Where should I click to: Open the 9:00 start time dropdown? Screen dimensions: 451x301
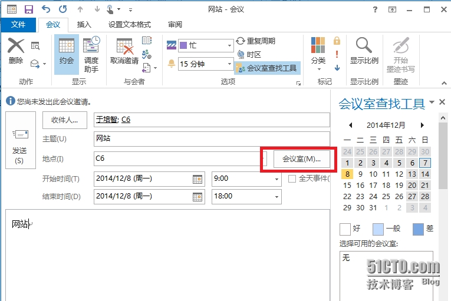276,179
